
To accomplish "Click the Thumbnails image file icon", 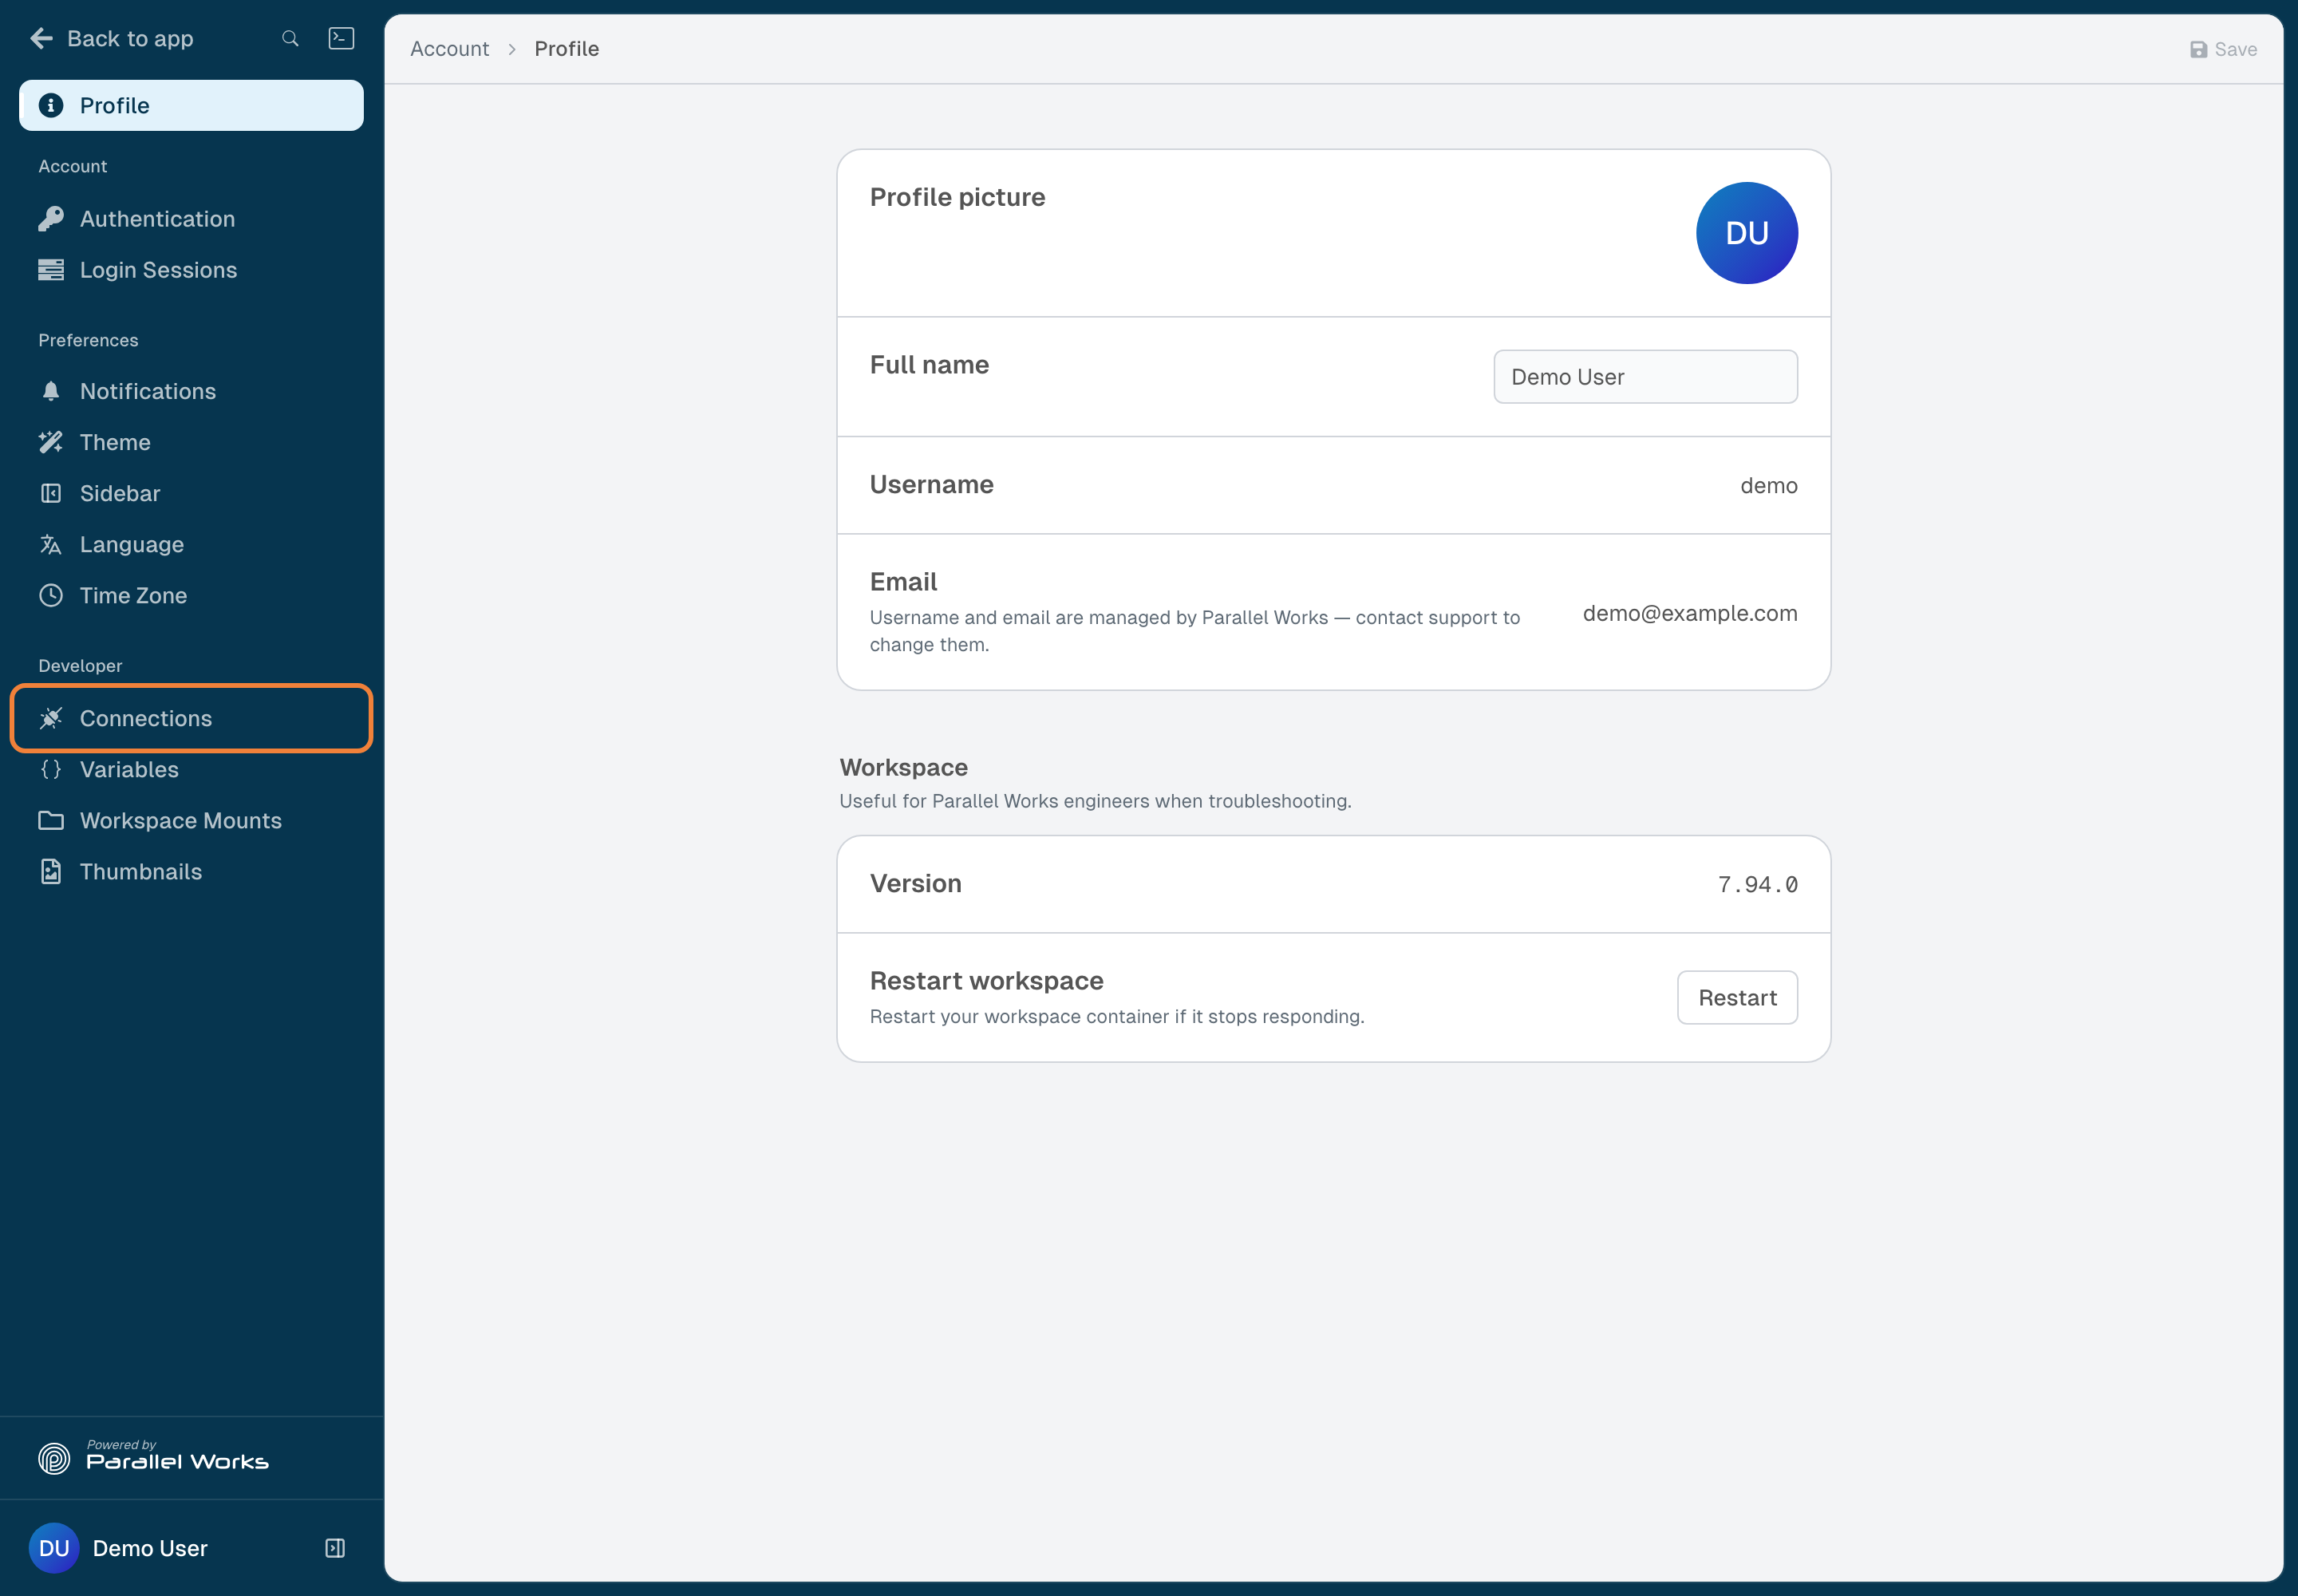I will [51, 871].
